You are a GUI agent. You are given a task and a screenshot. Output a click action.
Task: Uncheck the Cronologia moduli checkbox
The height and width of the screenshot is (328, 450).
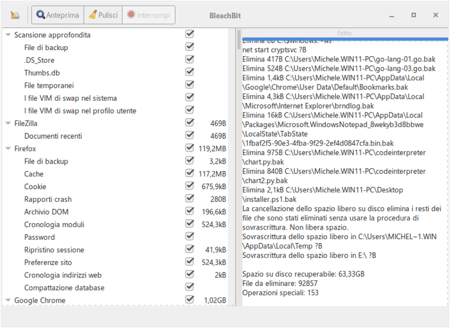pyautogui.click(x=190, y=223)
